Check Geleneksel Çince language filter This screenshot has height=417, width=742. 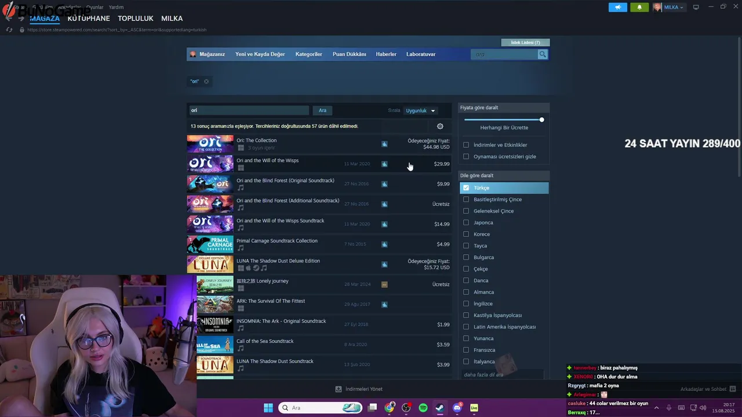point(466,211)
